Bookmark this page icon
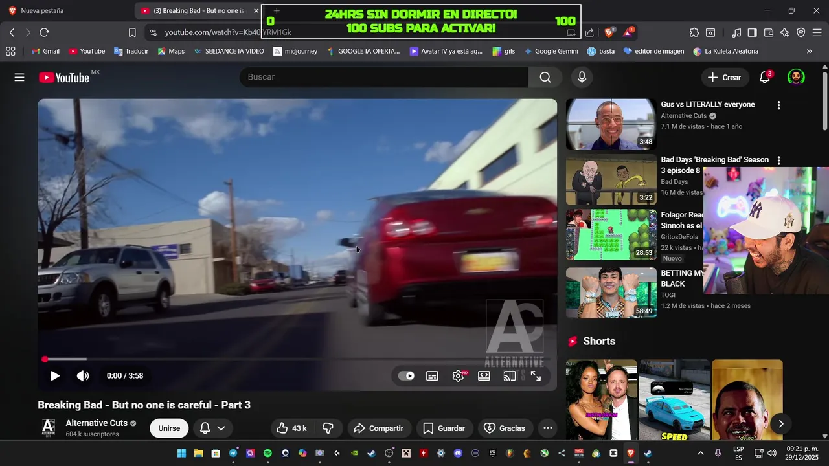Screen dimensions: 829x466 tap(132, 32)
